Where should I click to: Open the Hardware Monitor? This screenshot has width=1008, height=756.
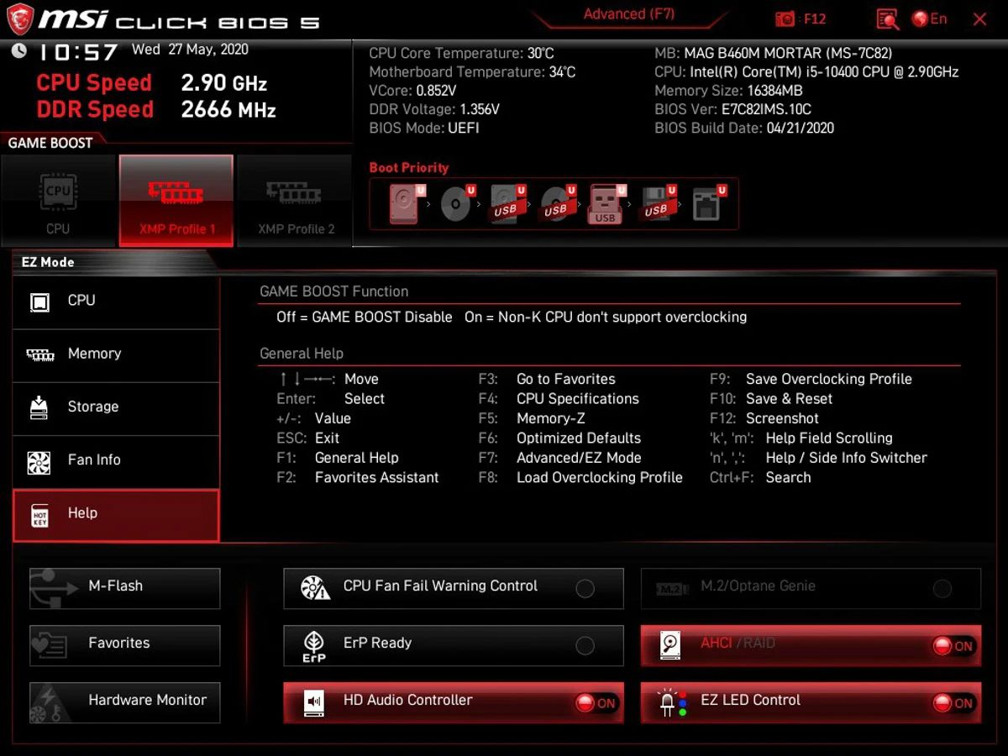pos(125,702)
